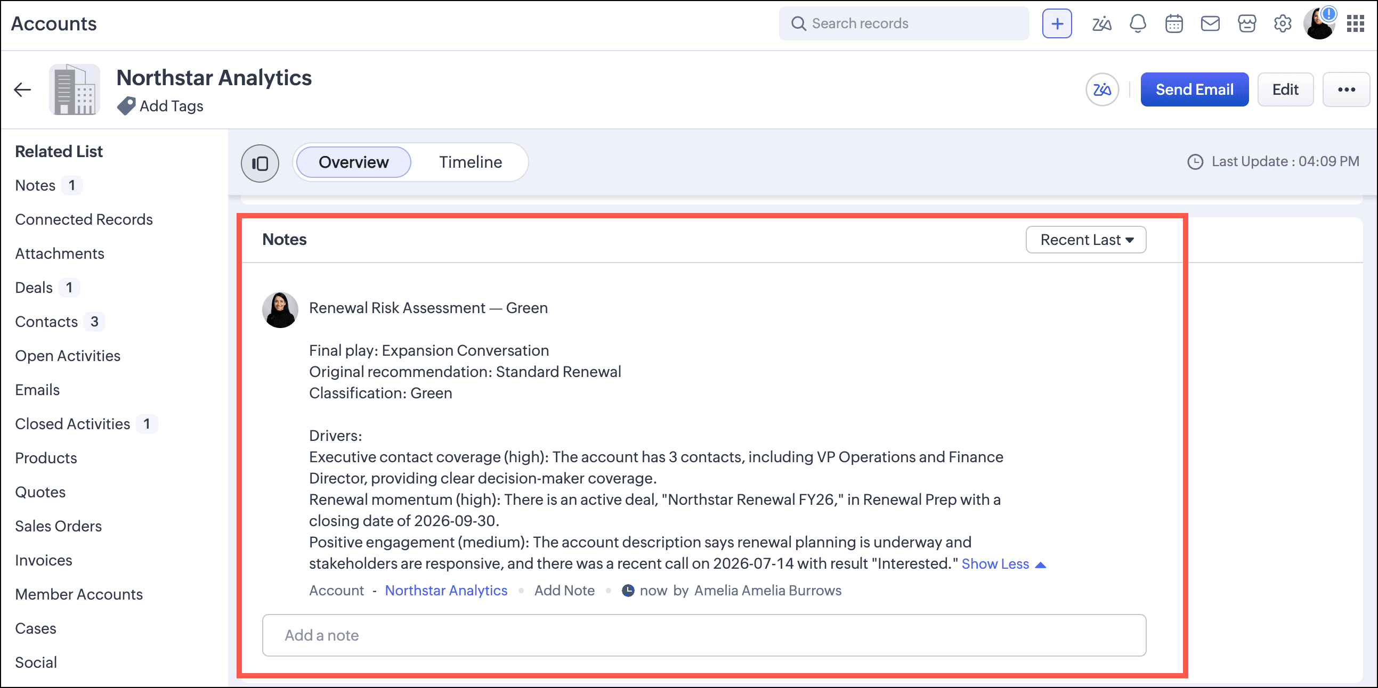Open the marketplace store icon
Screen dimensions: 1378x688
(x=1246, y=23)
